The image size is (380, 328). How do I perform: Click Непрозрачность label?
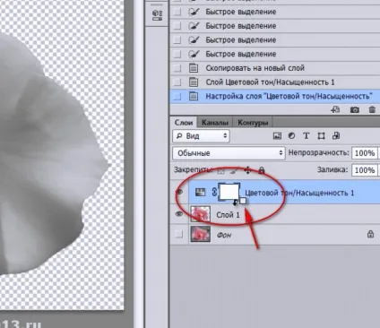(318, 152)
